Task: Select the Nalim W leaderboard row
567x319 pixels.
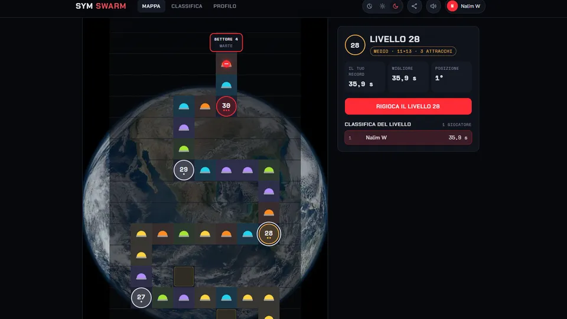Action: click(408, 138)
